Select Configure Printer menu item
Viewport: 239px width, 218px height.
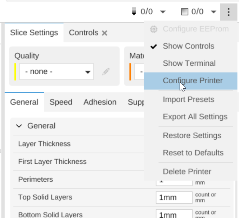click(193, 80)
